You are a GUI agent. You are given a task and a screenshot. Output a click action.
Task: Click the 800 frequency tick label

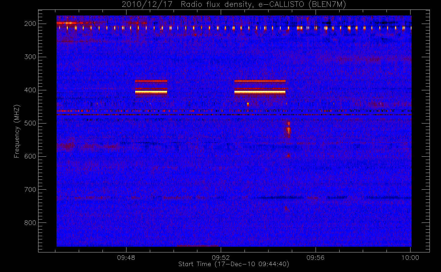pyautogui.click(x=30, y=223)
